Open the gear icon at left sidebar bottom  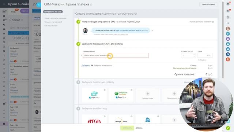[4, 124]
